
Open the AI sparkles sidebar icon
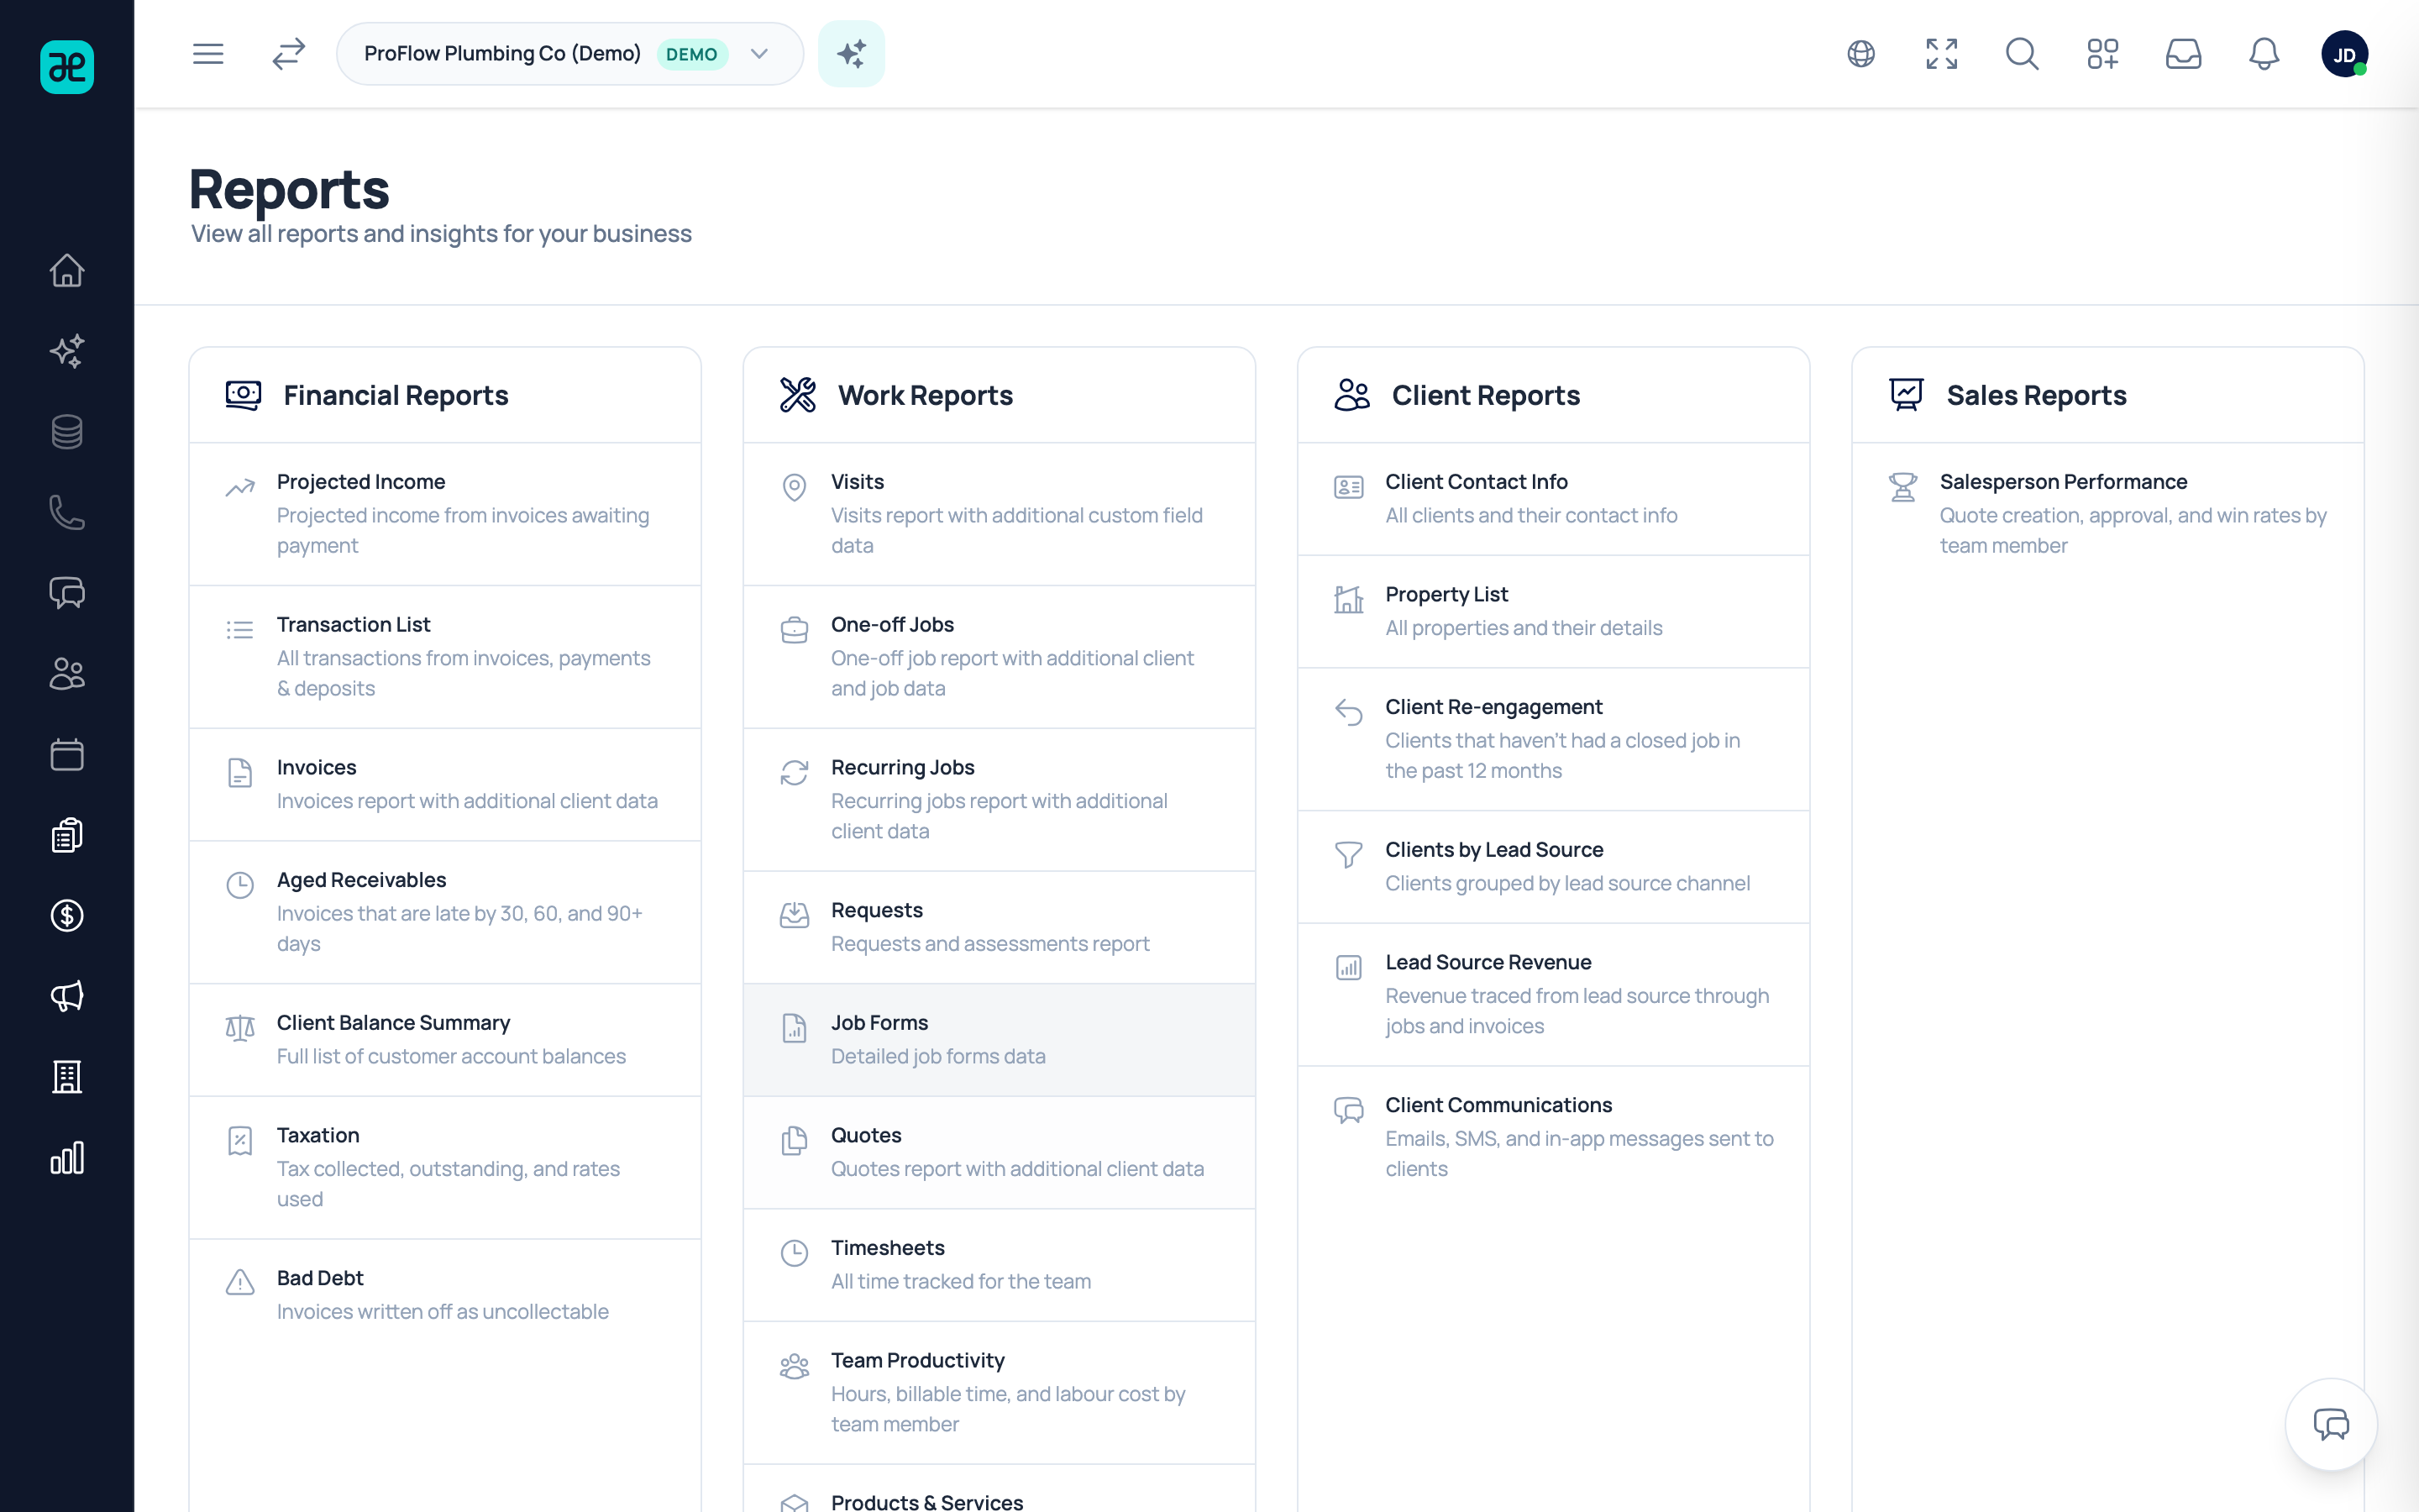coord(67,351)
